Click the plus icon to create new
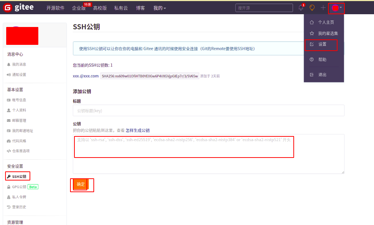Image resolution: width=374 pixels, height=225 pixels. (x=323, y=7)
